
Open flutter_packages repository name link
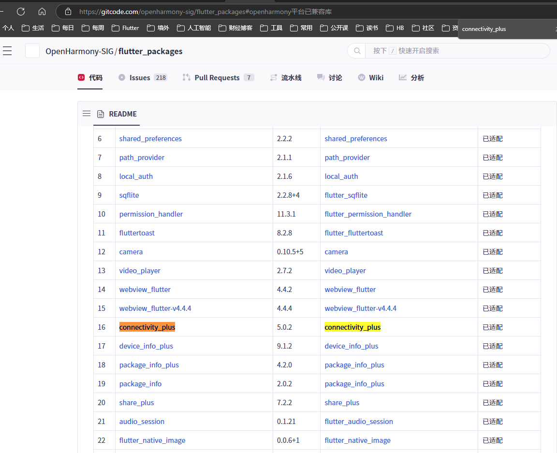point(150,51)
